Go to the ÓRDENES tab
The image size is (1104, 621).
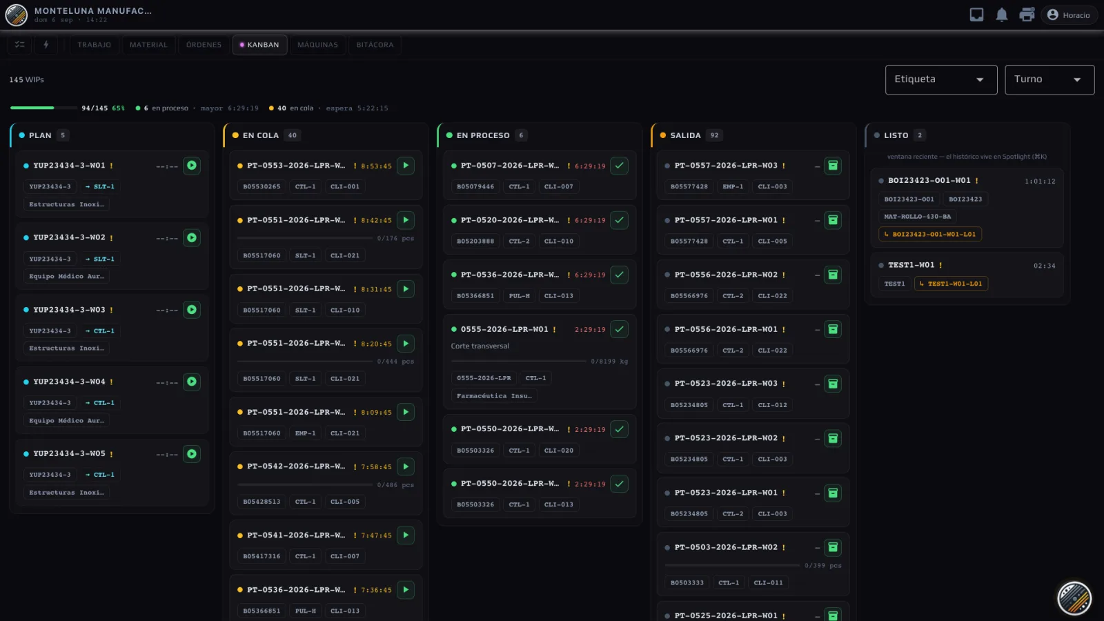pos(204,45)
